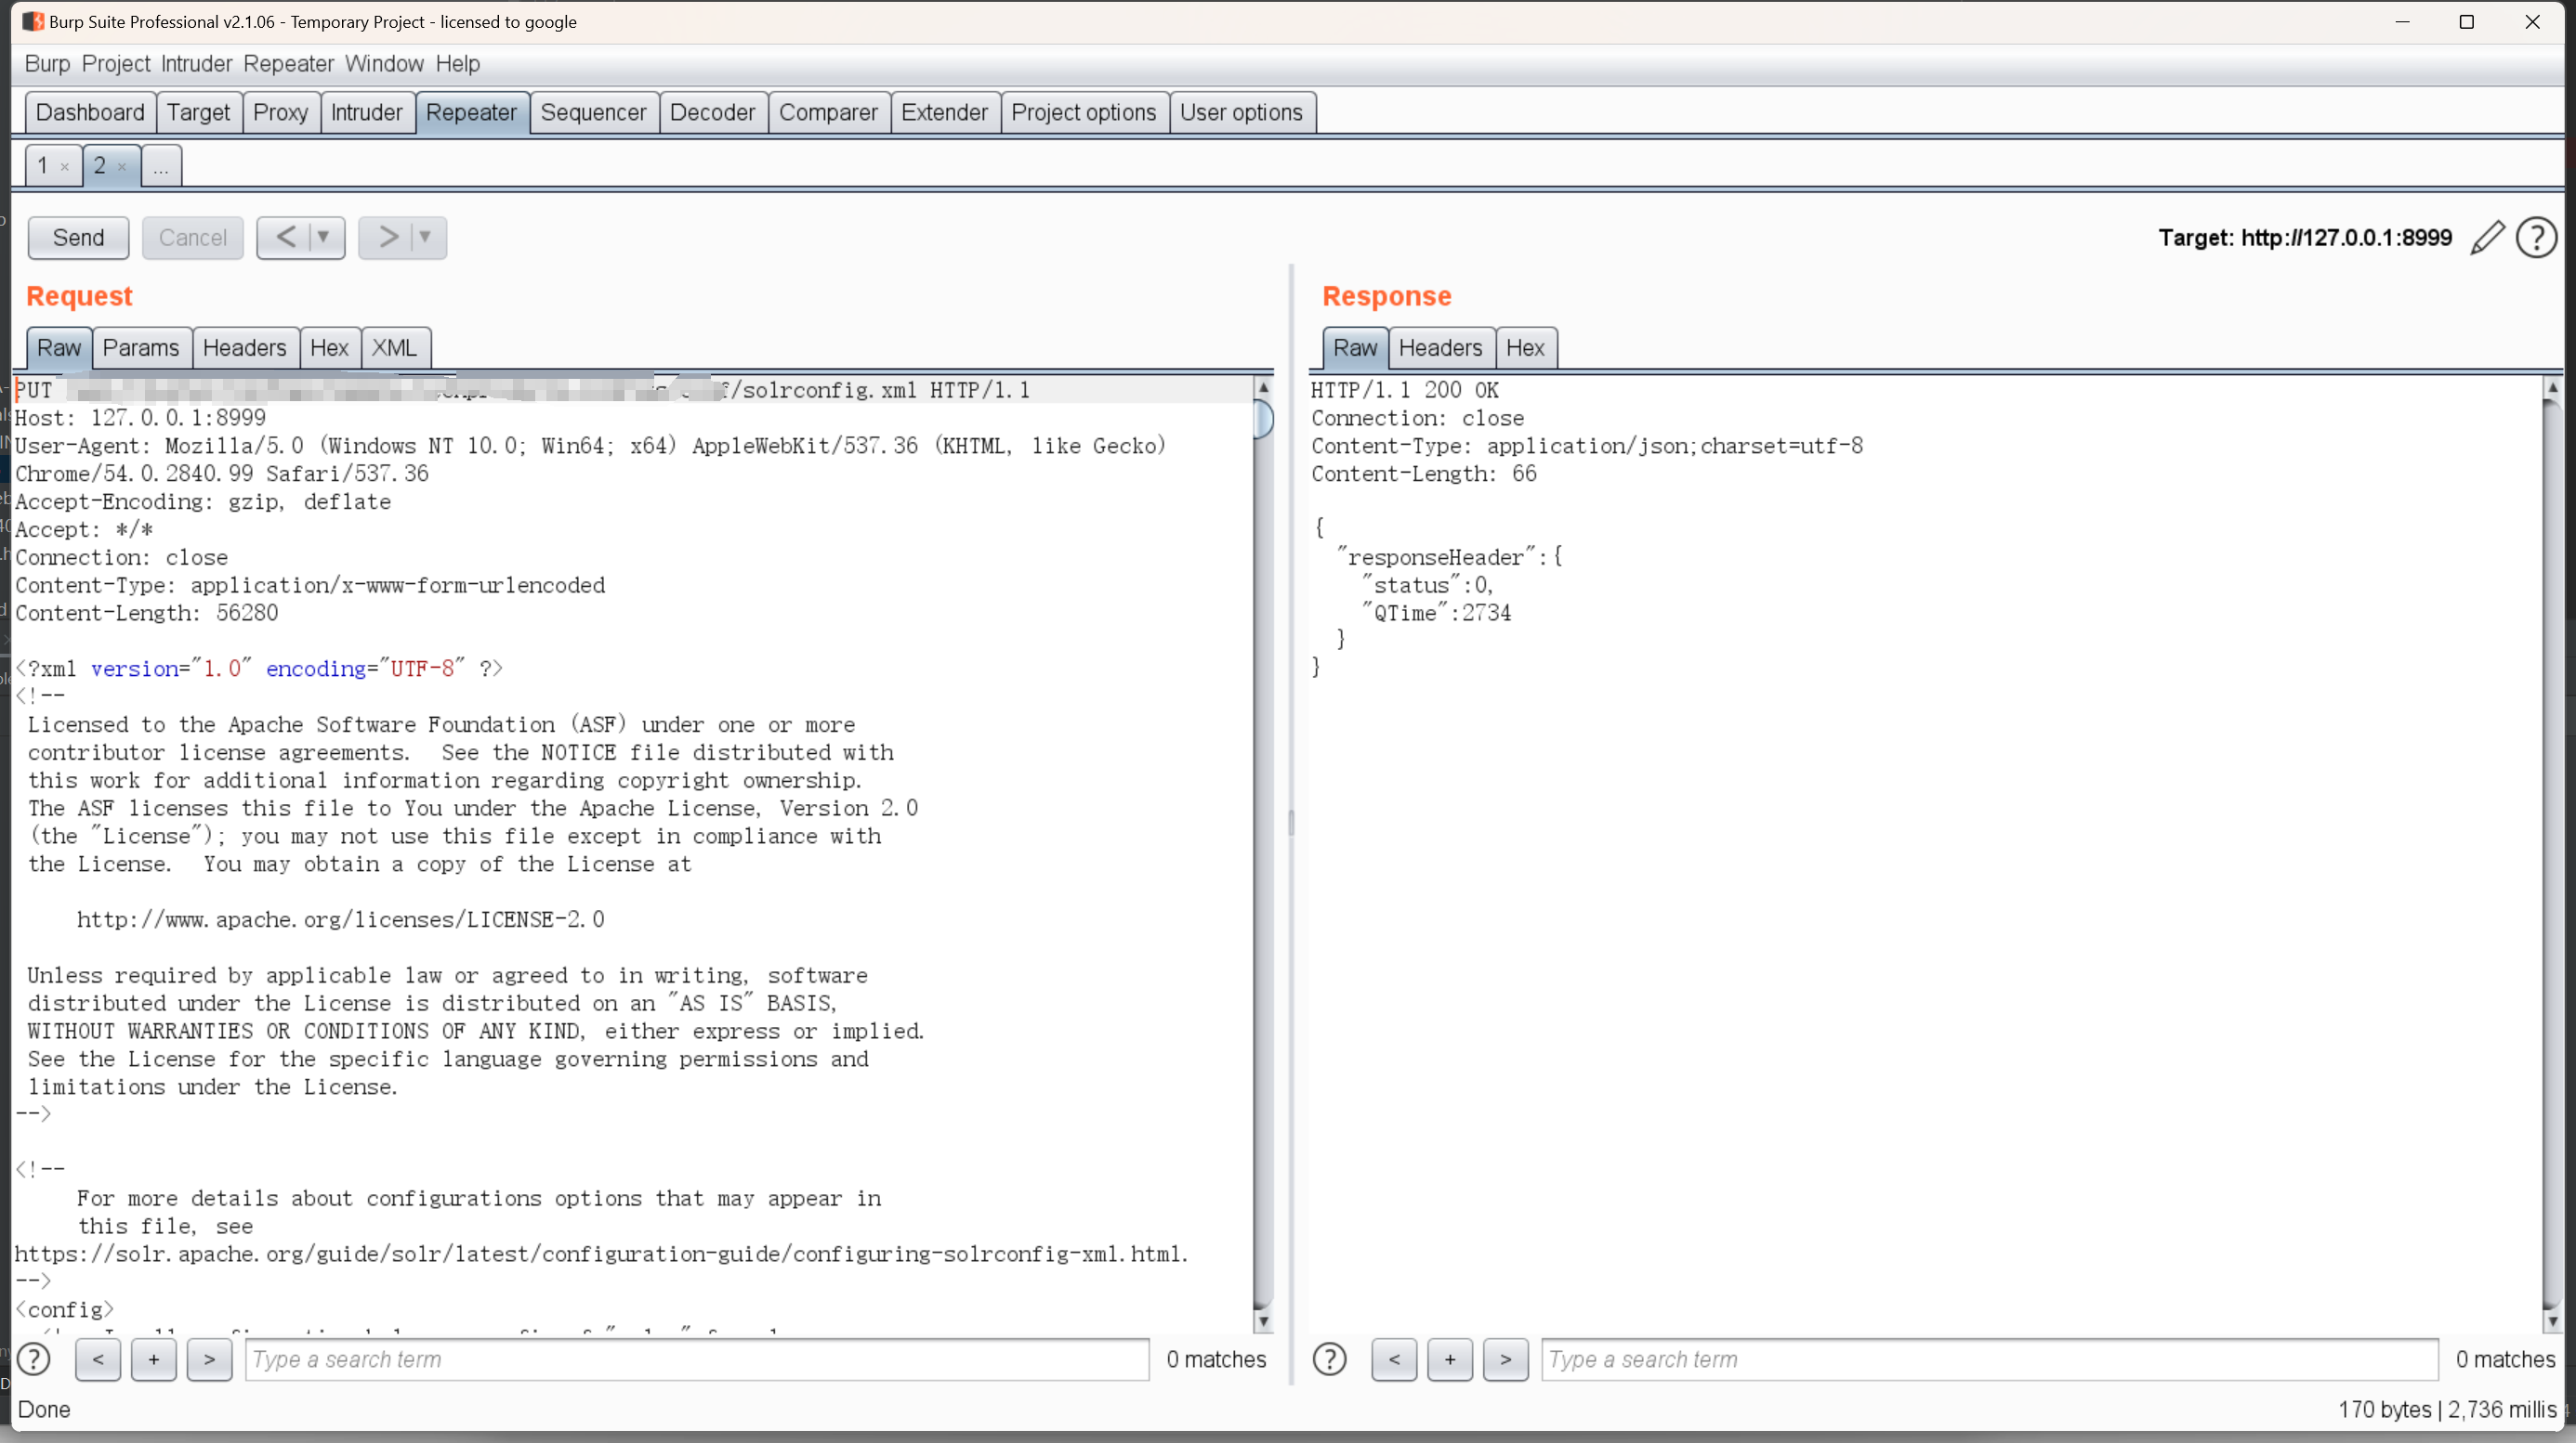Switch to the Headers request tab
Screen dimensions: 2576x1443
[x=244, y=346]
